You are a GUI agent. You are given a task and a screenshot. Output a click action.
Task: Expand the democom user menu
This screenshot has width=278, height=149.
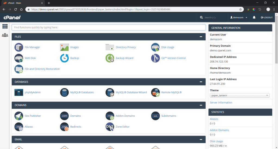point(239,17)
